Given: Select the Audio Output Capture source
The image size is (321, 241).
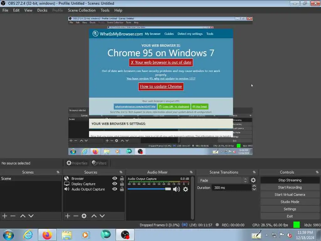Looking at the screenshot, I should [x=88, y=189].
